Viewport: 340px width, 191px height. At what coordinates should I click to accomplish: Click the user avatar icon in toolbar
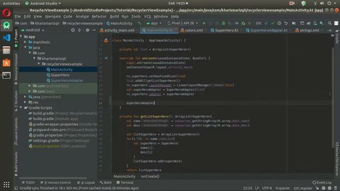point(336,23)
